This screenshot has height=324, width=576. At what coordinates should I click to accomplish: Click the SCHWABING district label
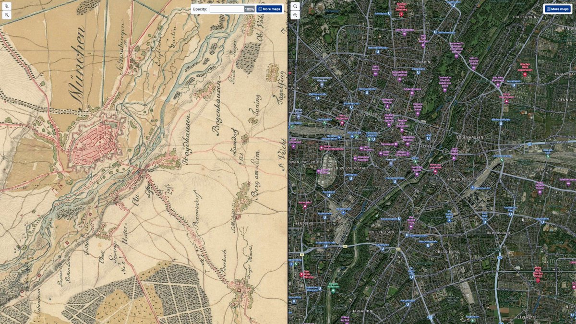(x=422, y=62)
